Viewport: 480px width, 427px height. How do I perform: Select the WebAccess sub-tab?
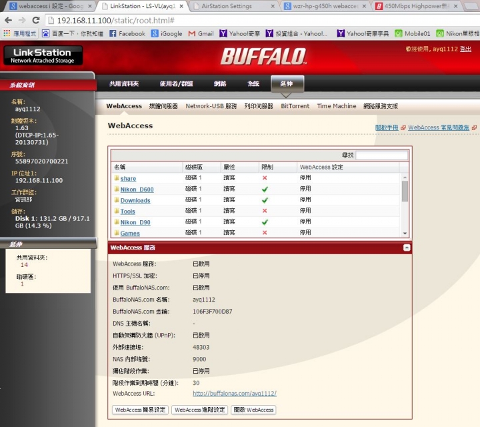pos(124,106)
